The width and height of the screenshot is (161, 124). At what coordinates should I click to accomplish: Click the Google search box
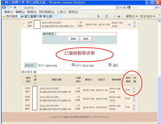142,7
